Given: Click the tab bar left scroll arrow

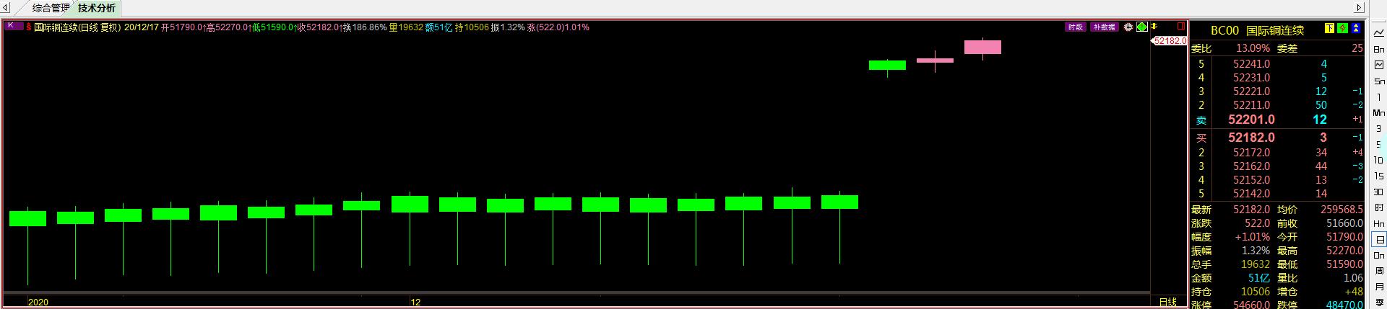Looking at the screenshot, I should click(x=6, y=8).
